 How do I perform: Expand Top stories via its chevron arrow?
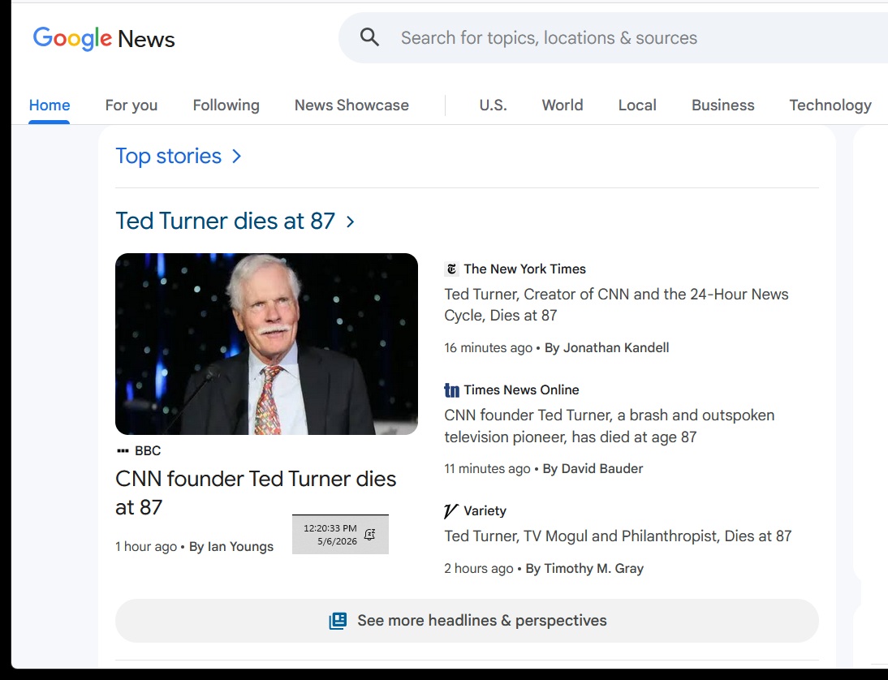[x=237, y=157]
